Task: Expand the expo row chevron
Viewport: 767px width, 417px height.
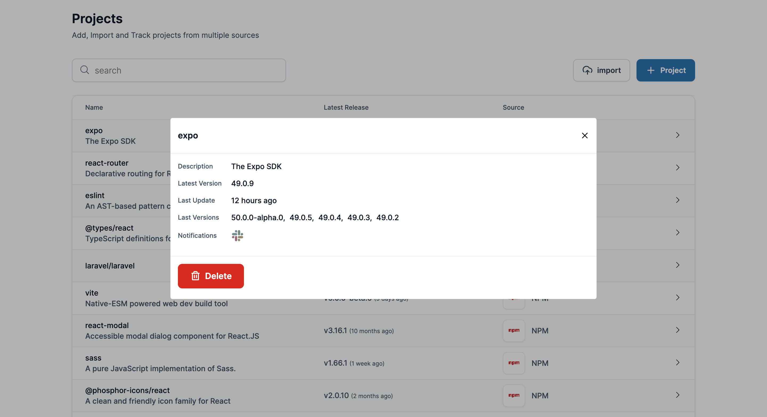Action: click(x=677, y=135)
